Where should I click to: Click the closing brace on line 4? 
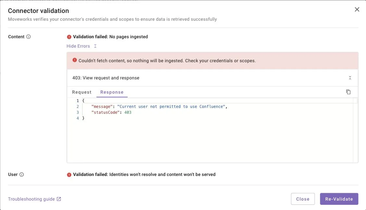click(83, 118)
